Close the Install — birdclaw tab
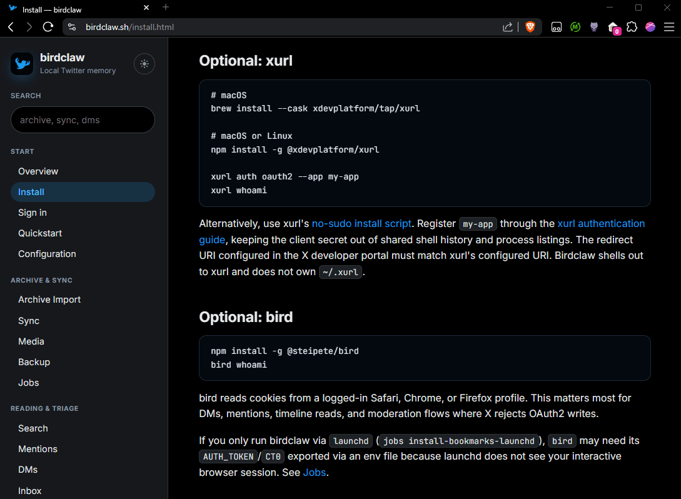Screen dimensions: 681x499 click(146, 8)
